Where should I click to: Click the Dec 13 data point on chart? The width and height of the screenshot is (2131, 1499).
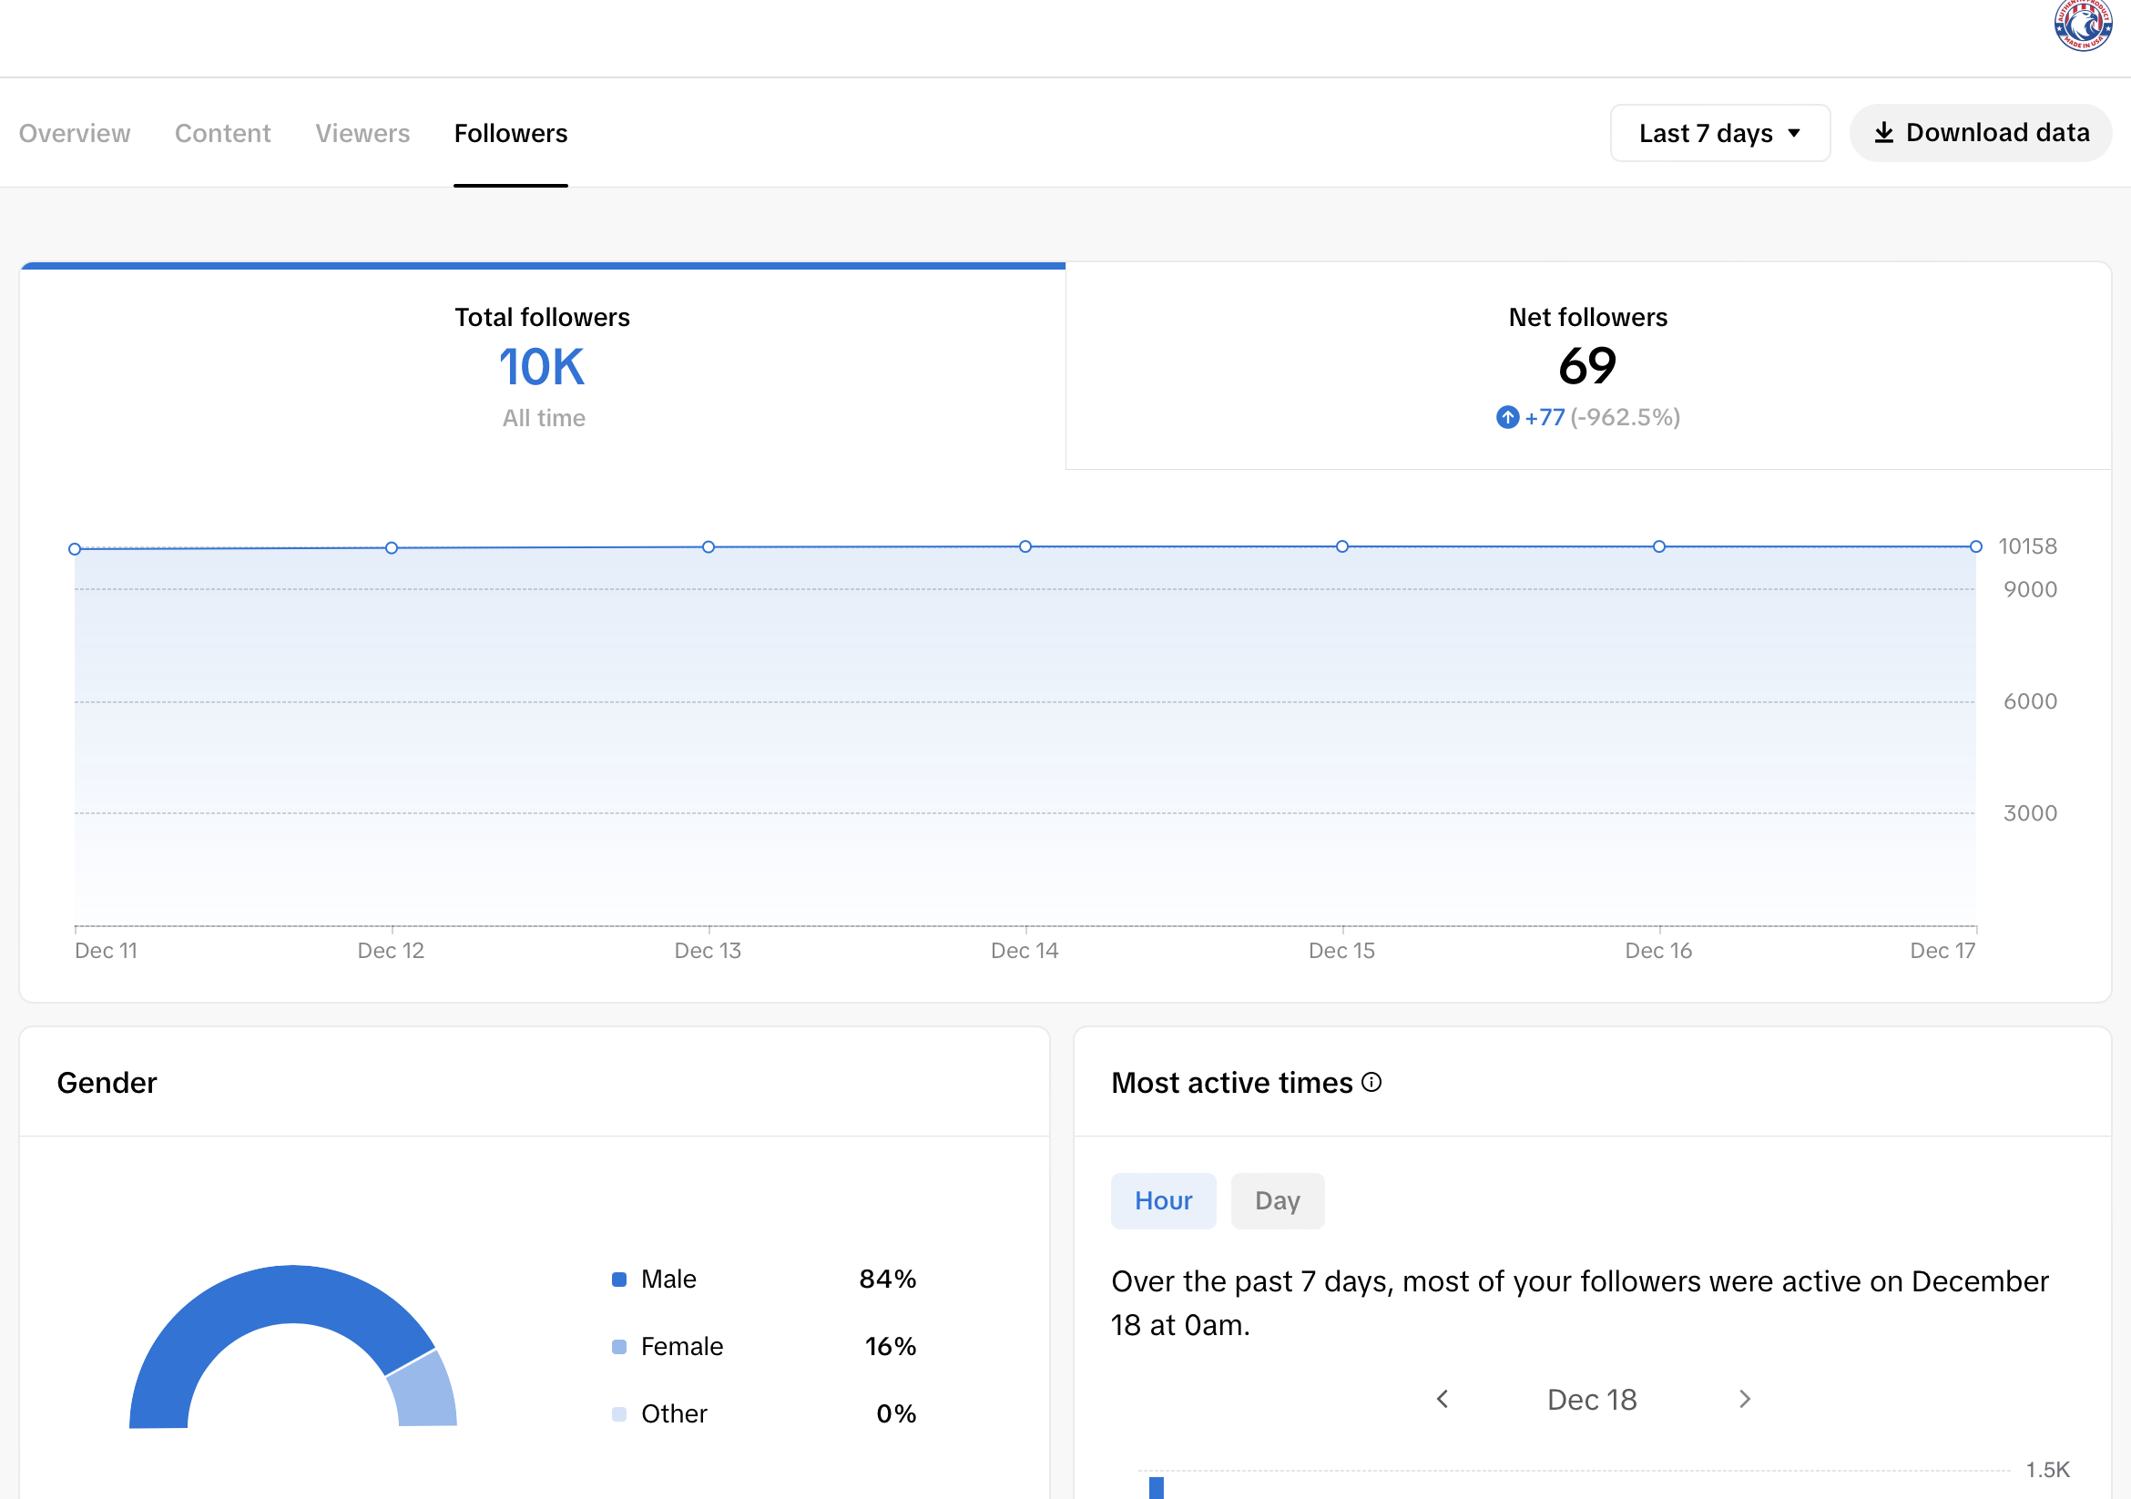[x=709, y=547]
